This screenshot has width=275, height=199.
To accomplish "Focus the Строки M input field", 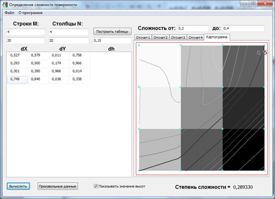I will coord(25,32).
